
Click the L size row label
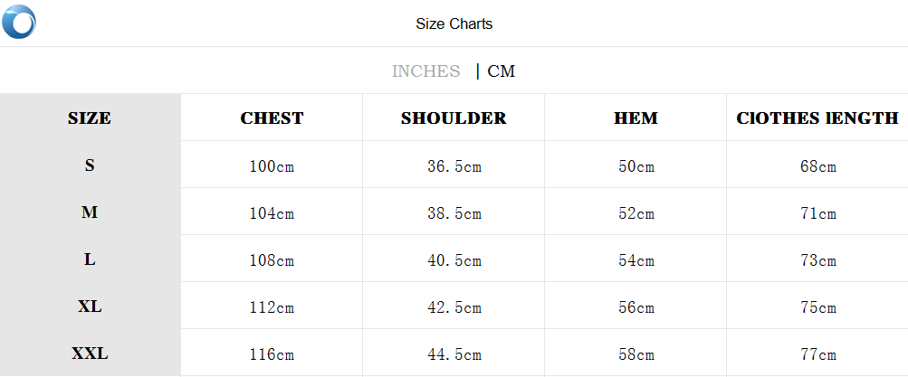pos(90,259)
